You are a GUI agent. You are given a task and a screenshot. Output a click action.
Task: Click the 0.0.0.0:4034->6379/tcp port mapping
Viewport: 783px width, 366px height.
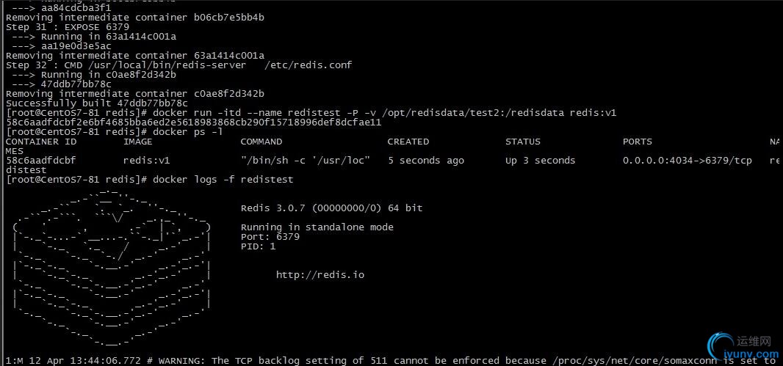687,161
